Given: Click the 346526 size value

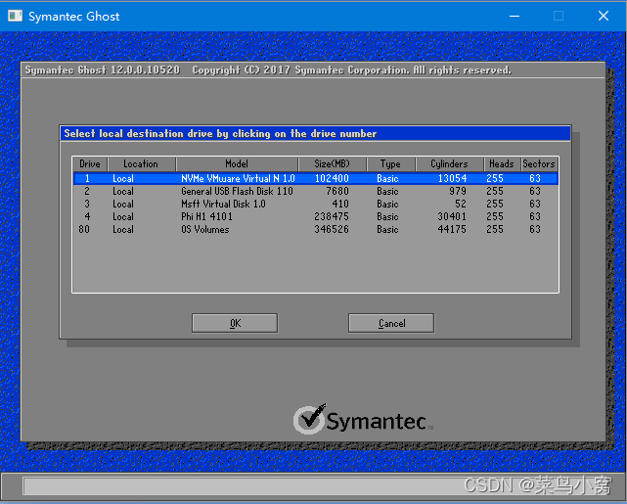Looking at the screenshot, I should coord(332,230).
